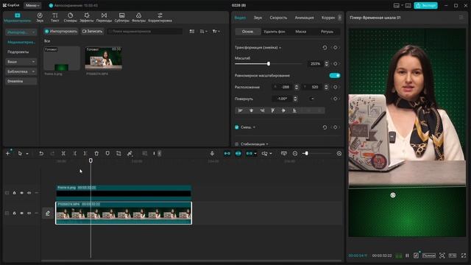Open the Текст tool in top toolbar

tap(54, 18)
